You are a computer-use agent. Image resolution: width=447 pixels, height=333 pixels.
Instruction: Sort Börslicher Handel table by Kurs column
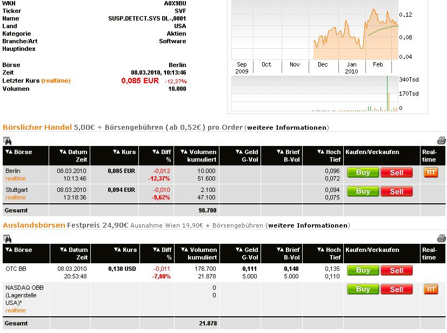tap(124, 152)
